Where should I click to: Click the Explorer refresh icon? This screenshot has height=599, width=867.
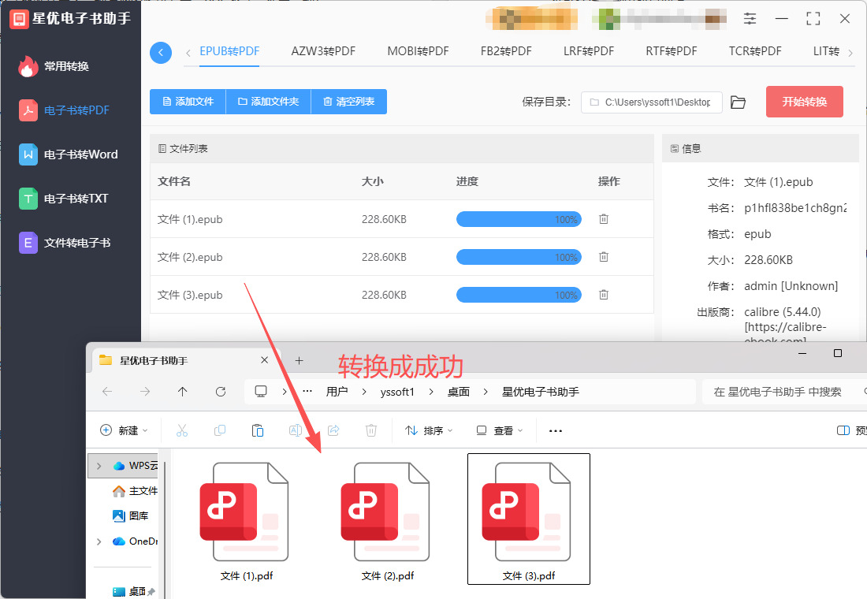221,392
